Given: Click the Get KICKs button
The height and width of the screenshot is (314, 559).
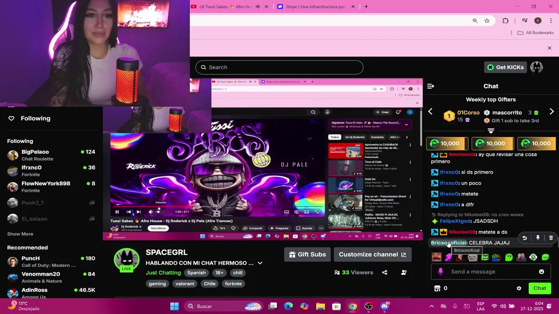Looking at the screenshot, I should click(505, 67).
